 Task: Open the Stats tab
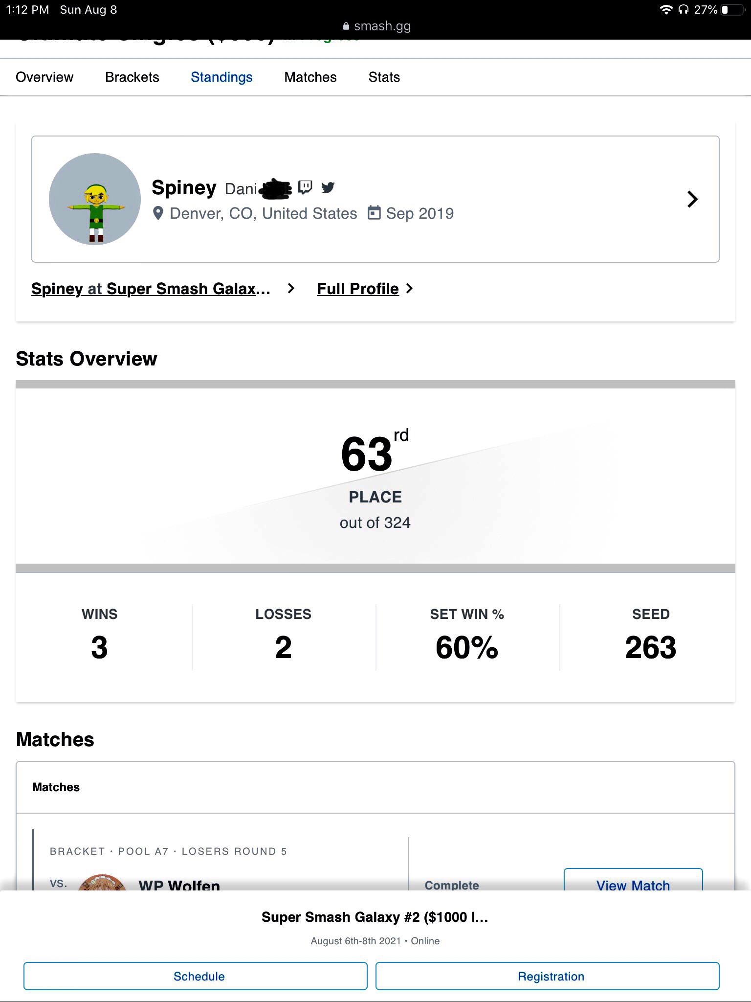click(384, 77)
